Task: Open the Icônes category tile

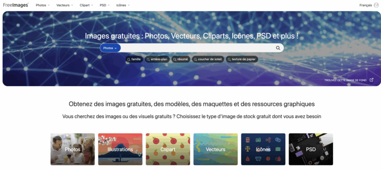Action: 263,150
